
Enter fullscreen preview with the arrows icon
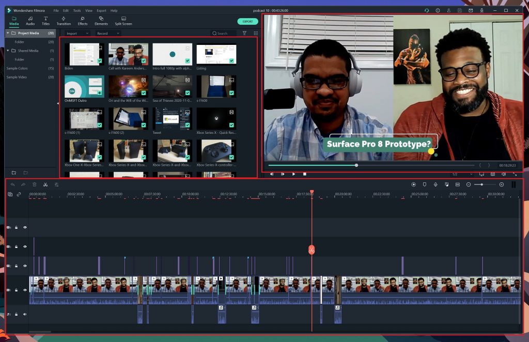click(x=515, y=174)
